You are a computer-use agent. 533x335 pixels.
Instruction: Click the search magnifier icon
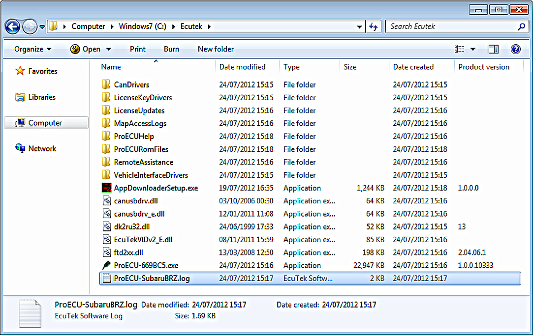[521, 27]
